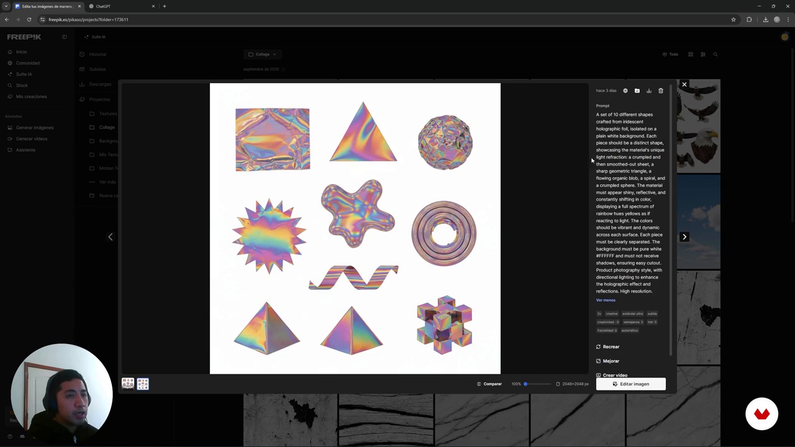Click the red floating chat button

762,414
